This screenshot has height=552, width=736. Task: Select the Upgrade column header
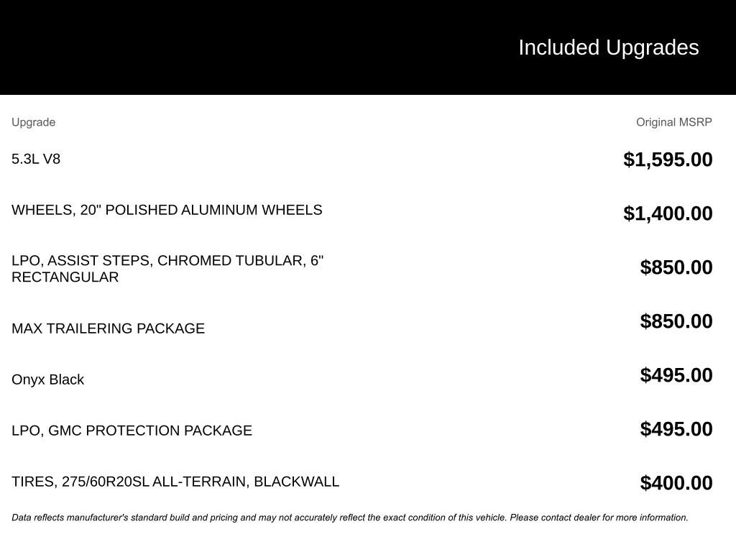[33, 122]
